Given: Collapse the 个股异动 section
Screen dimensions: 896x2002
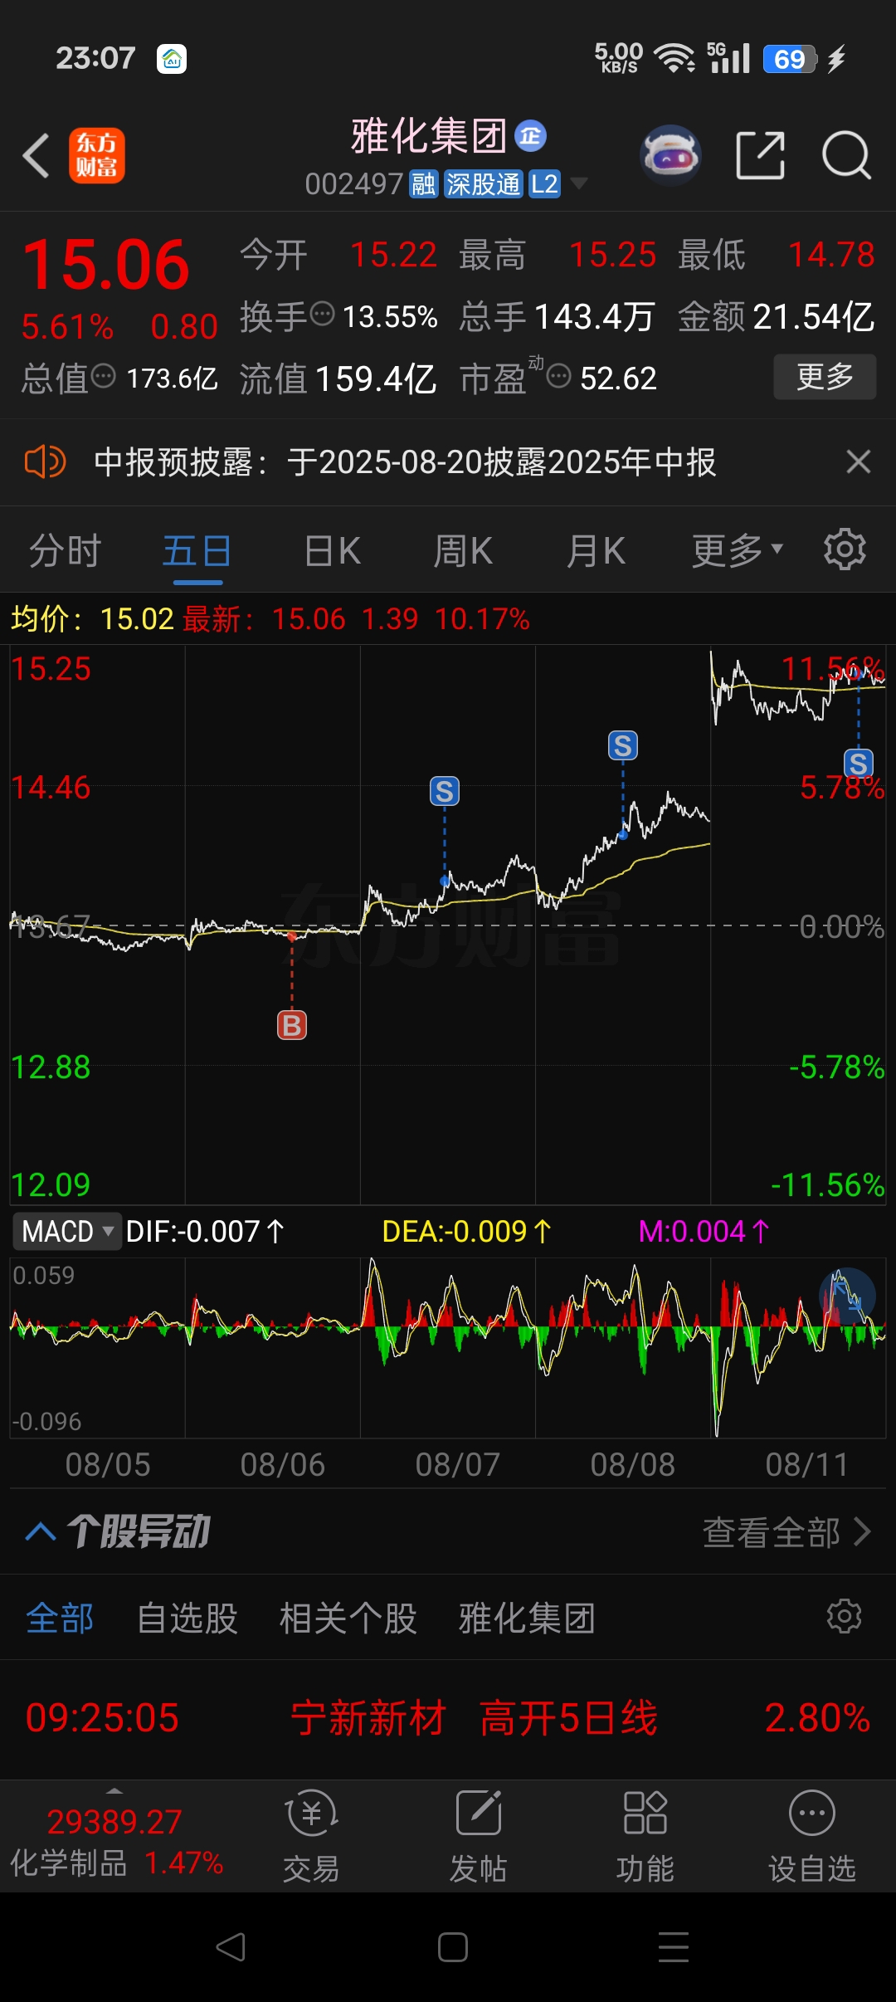Looking at the screenshot, I should (x=41, y=1531).
